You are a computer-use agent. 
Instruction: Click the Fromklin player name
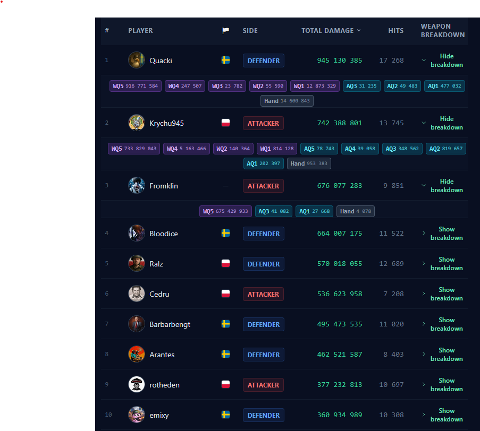(x=164, y=186)
